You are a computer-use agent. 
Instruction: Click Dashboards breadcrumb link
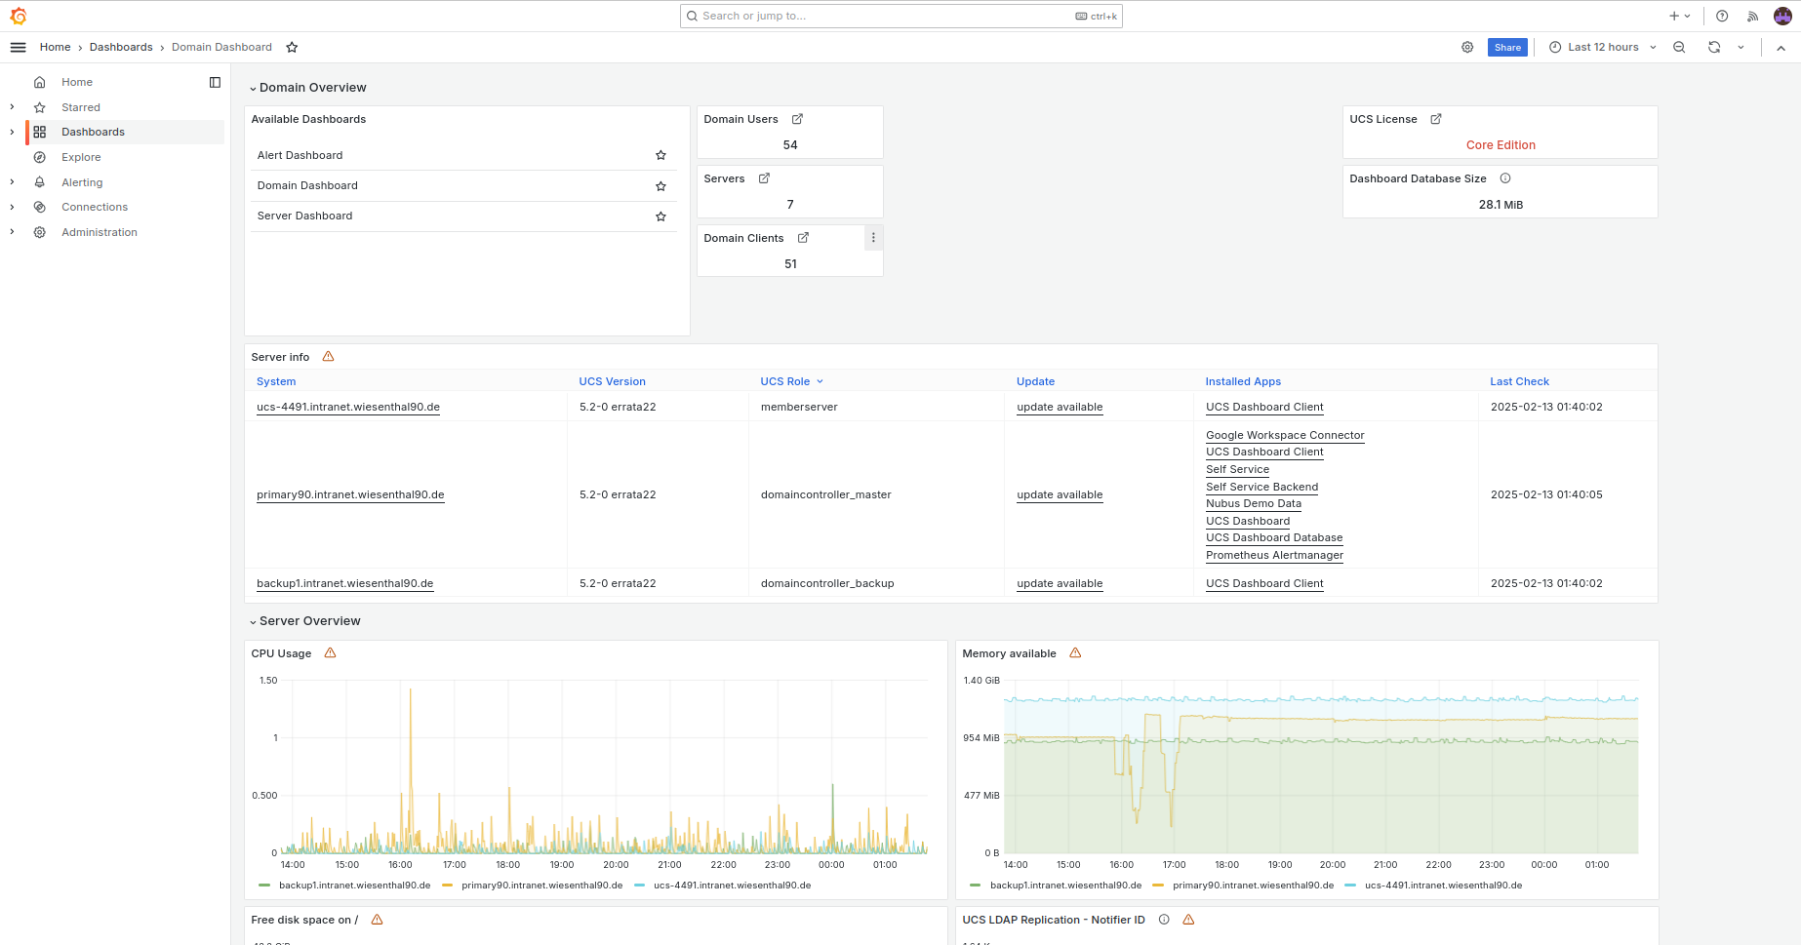pos(121,47)
